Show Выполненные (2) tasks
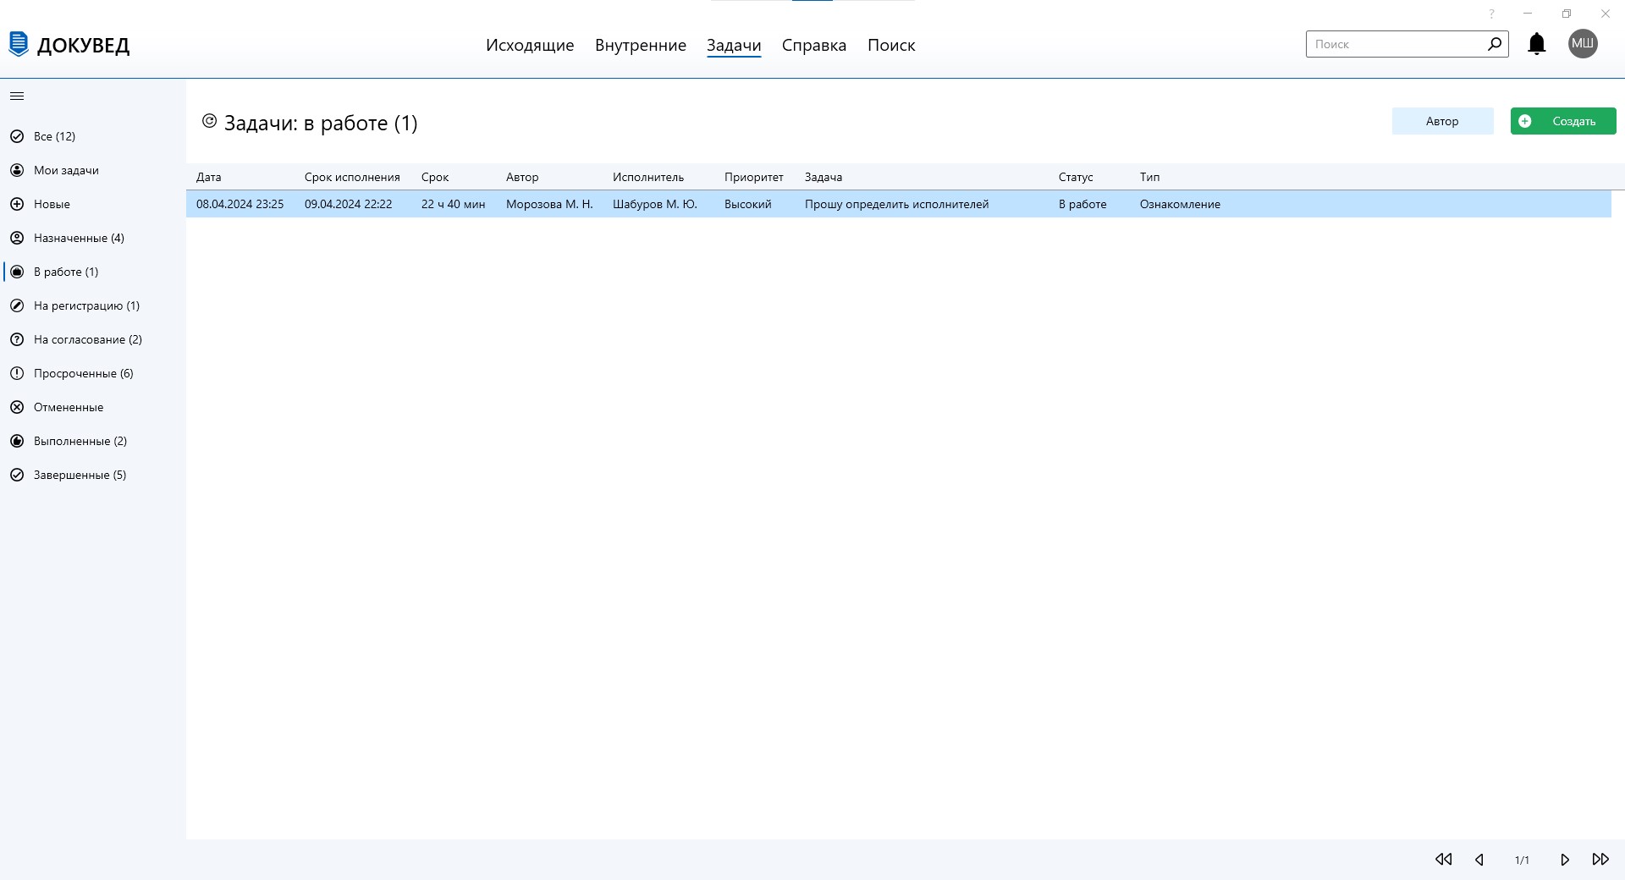1625x880 pixels. (80, 441)
